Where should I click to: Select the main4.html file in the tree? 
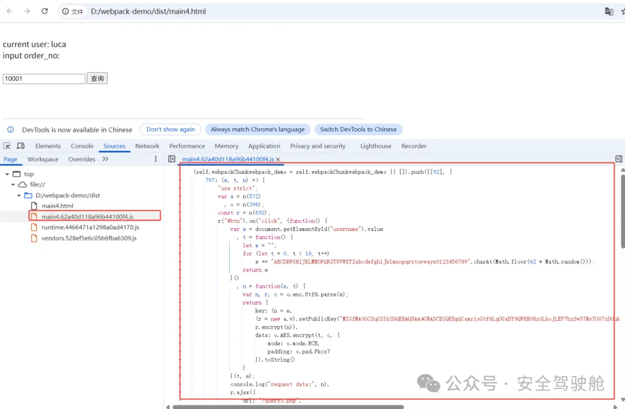(56, 206)
